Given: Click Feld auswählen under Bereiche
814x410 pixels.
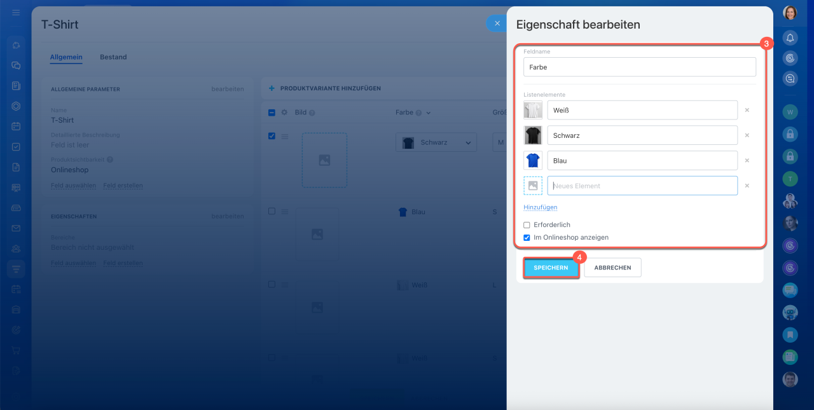Looking at the screenshot, I should point(73,263).
